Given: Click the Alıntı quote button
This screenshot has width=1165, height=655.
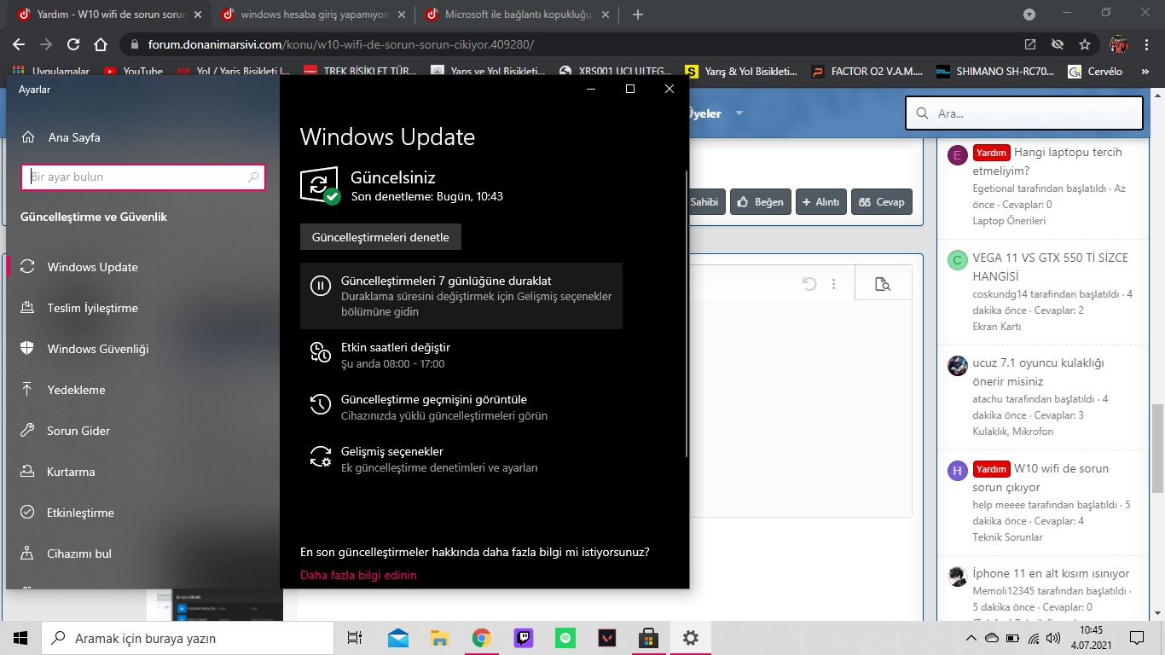Looking at the screenshot, I should point(820,202).
